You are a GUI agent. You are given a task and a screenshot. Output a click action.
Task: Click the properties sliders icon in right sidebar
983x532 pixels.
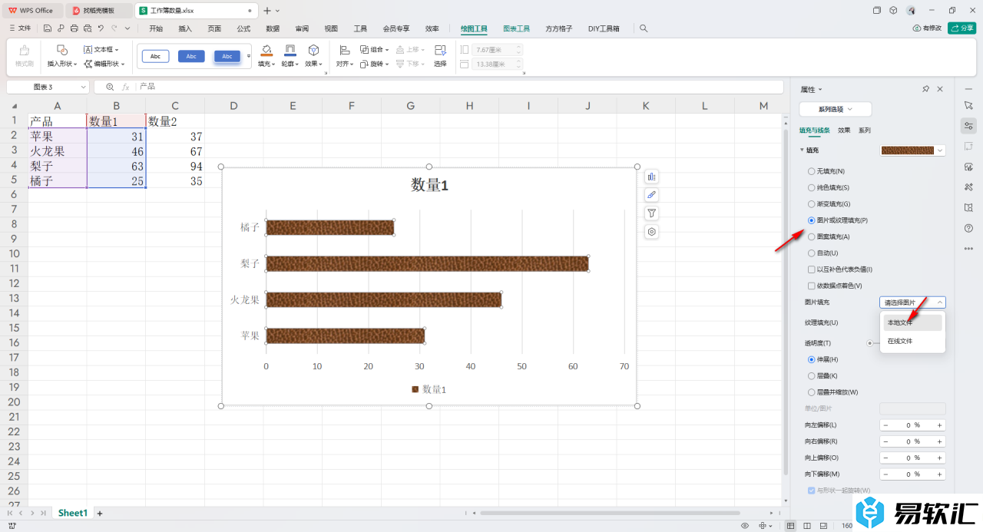(x=968, y=126)
